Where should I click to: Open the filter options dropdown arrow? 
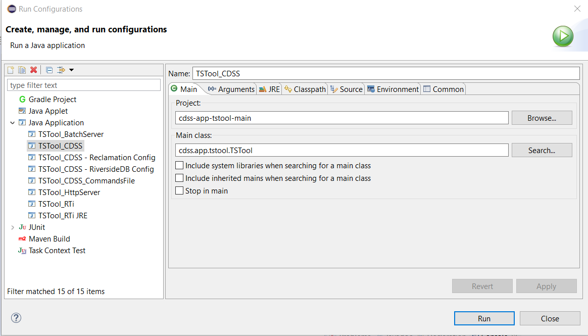(x=71, y=70)
